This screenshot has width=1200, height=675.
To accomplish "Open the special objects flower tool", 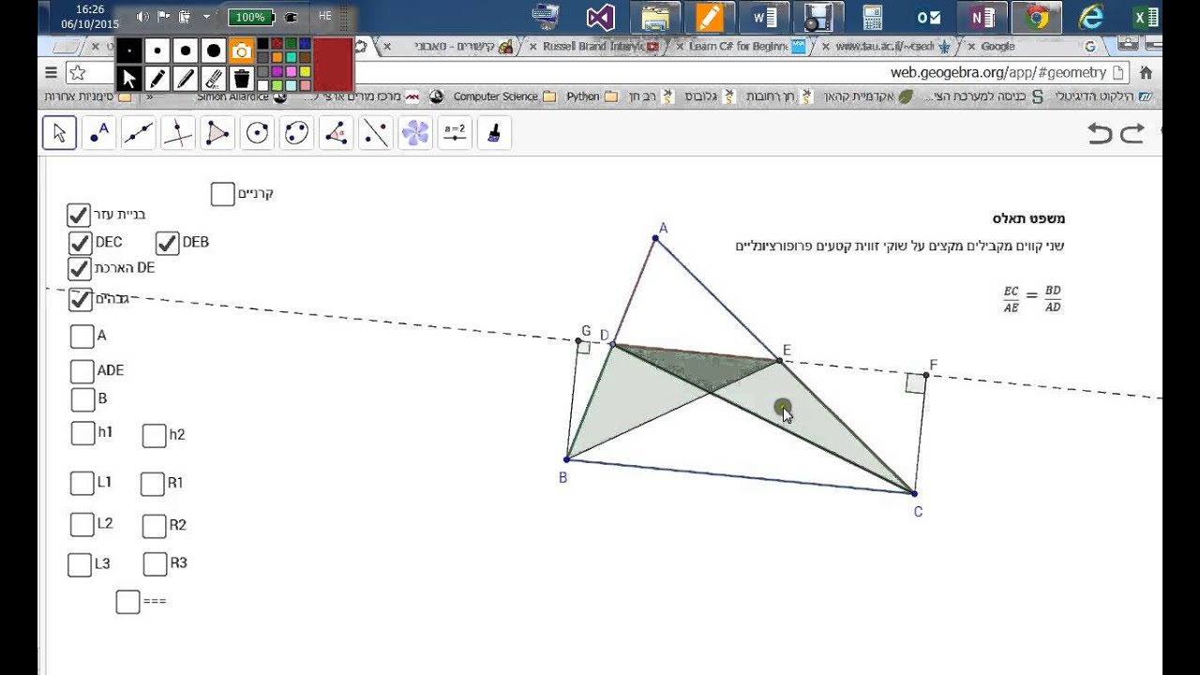I will 414,133.
